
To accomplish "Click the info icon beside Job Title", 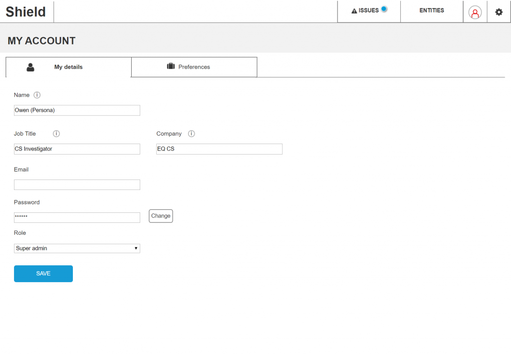I will coord(56,134).
